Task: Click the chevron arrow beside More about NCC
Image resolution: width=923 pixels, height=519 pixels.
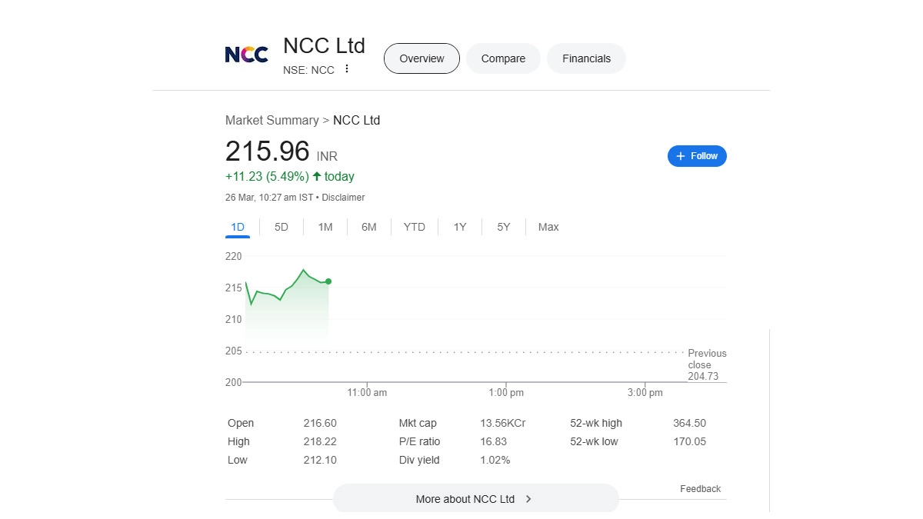Action: (x=528, y=499)
